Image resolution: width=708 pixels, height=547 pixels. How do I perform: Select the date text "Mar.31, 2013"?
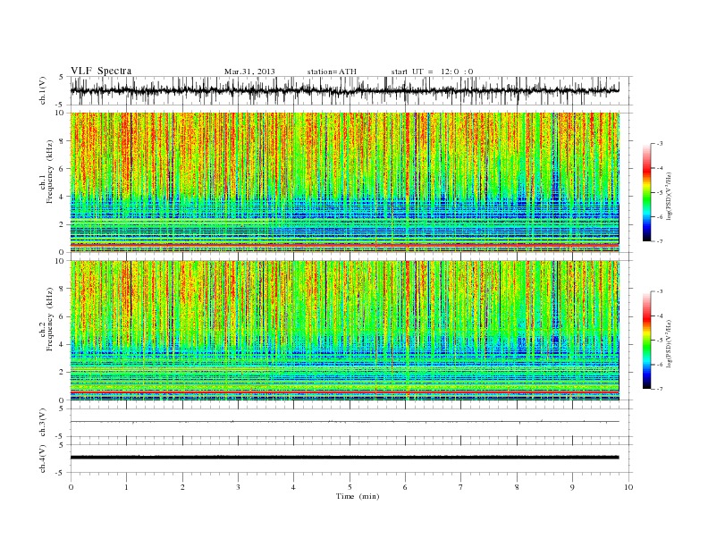coord(249,72)
